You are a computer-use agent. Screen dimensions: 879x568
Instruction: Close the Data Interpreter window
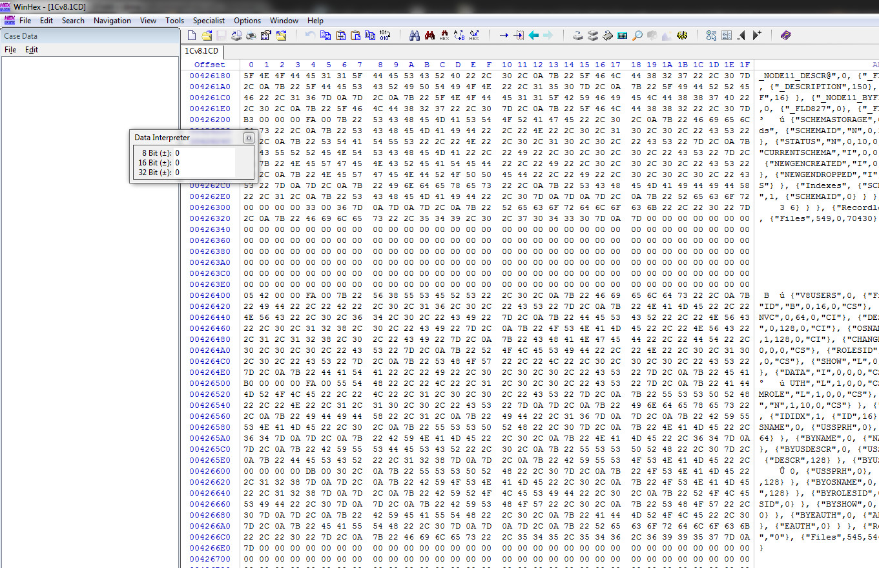pos(248,138)
